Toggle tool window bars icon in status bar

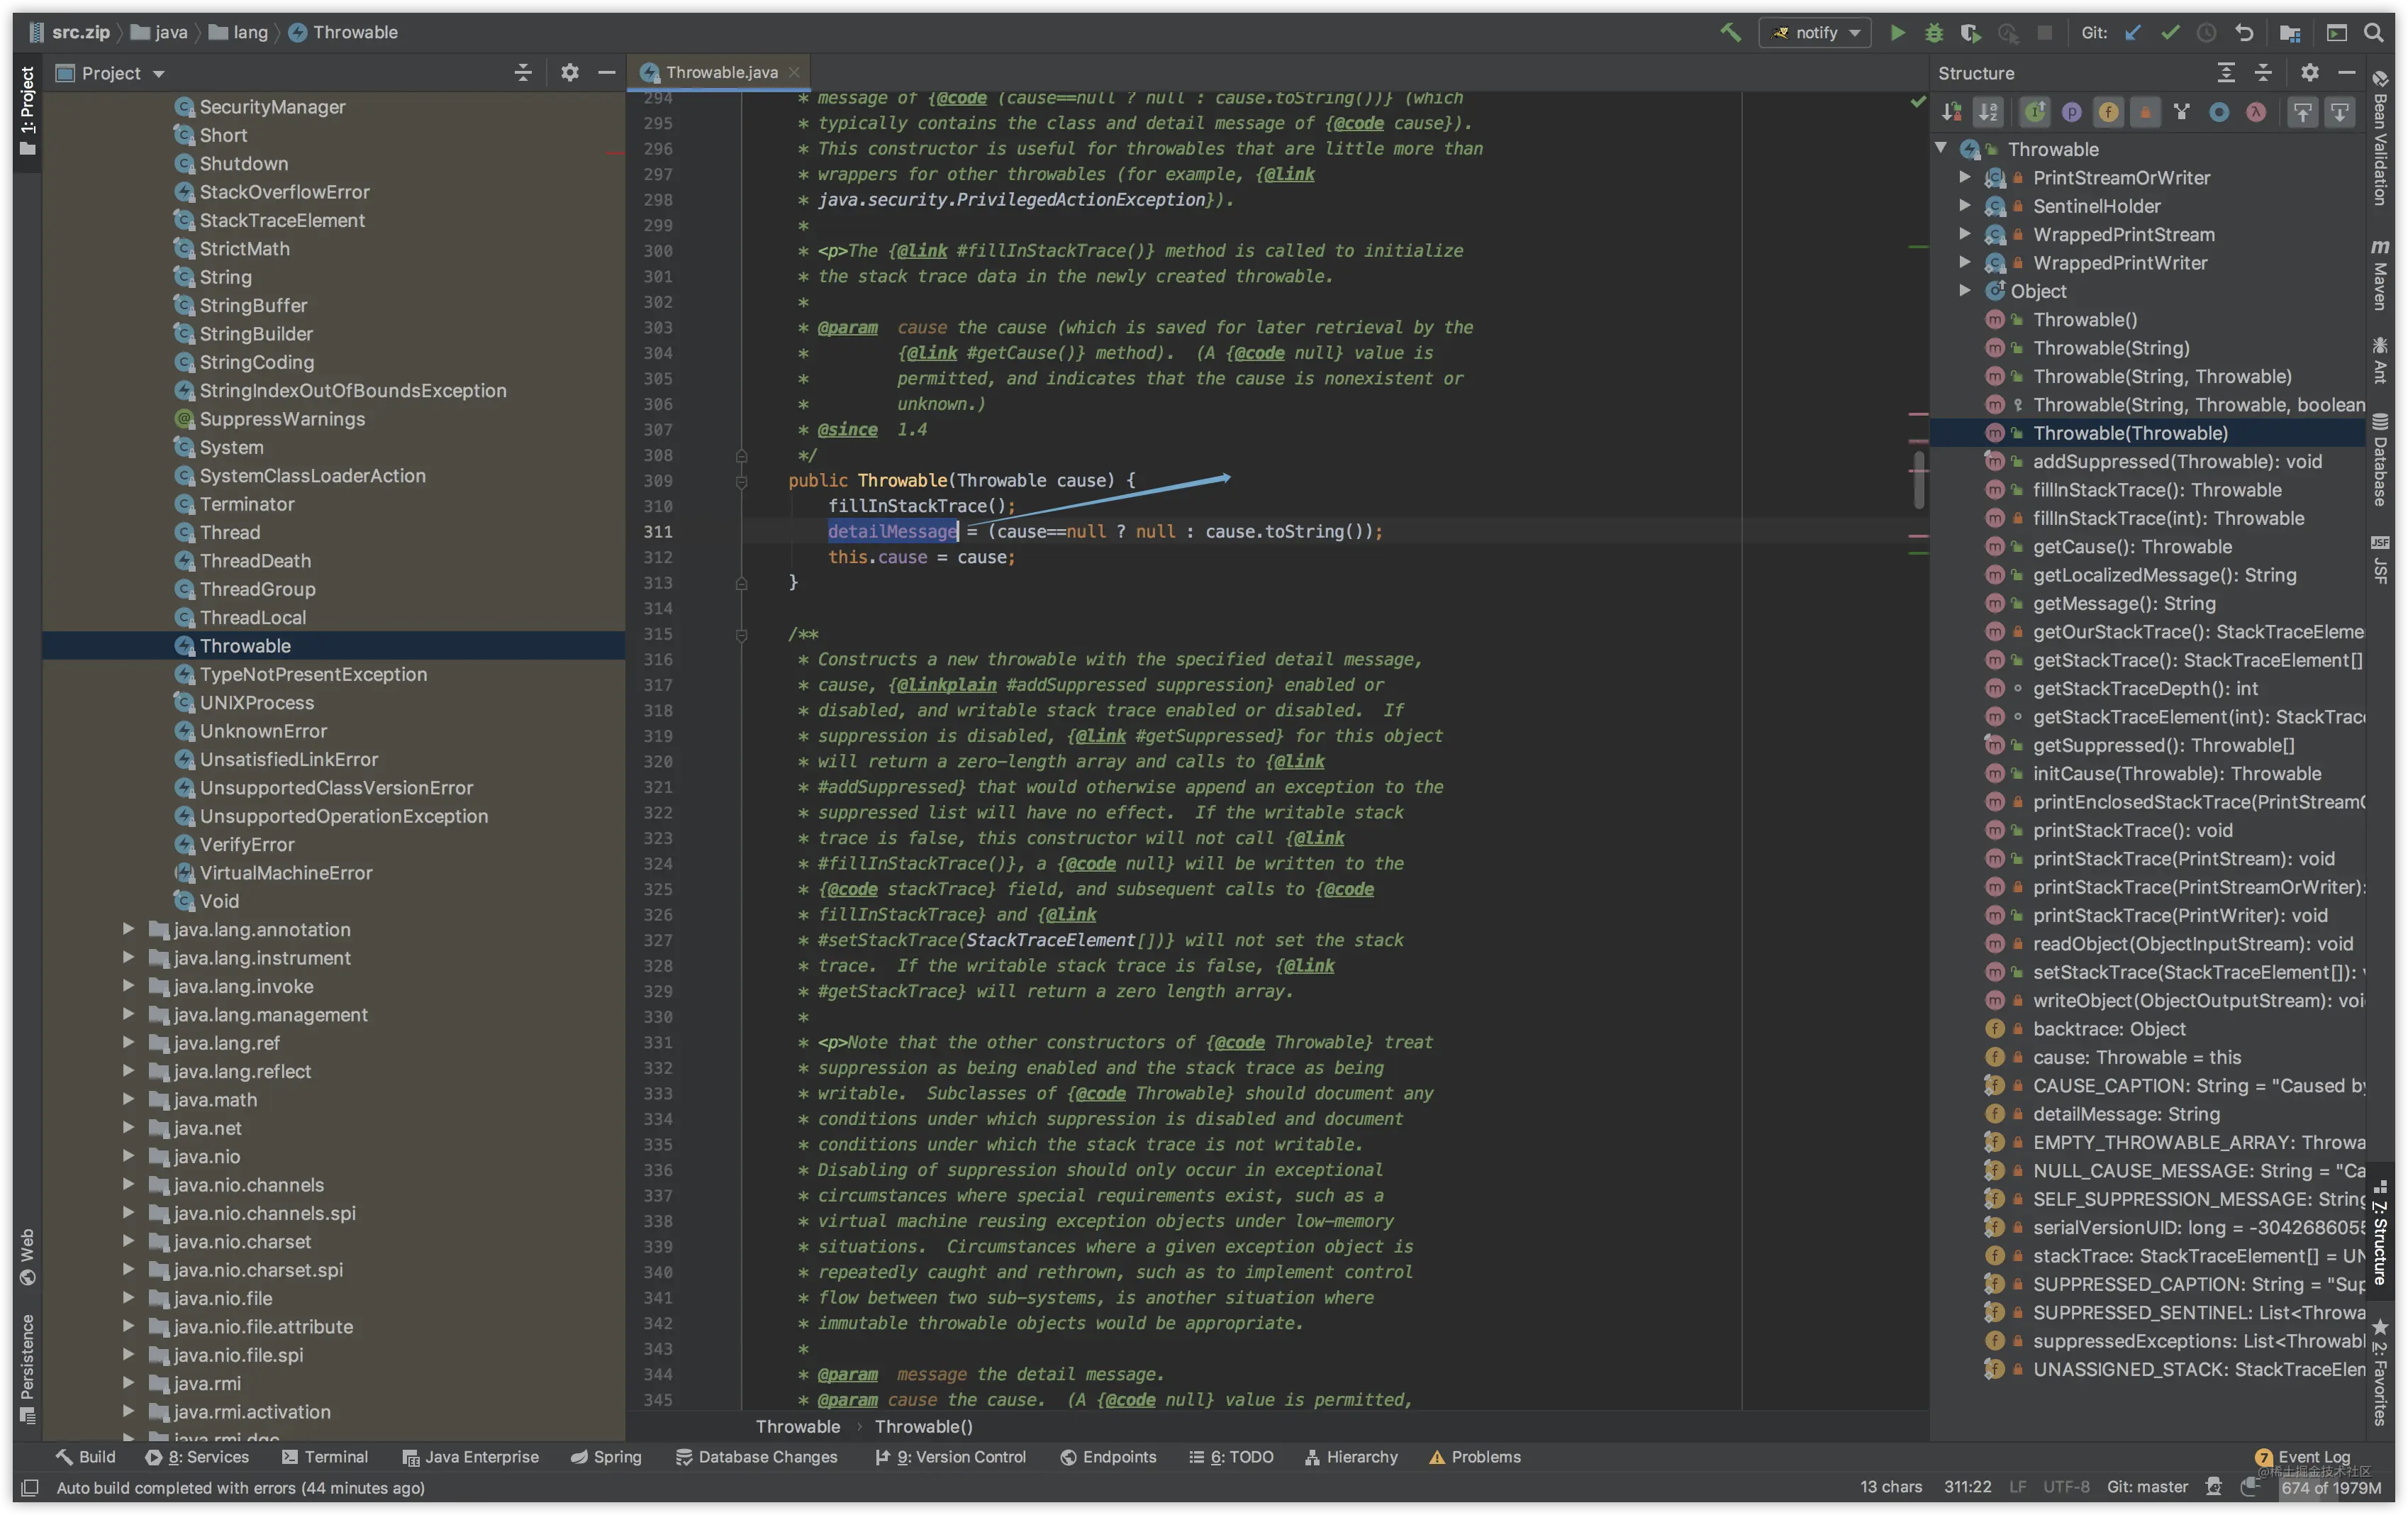coord(30,1487)
